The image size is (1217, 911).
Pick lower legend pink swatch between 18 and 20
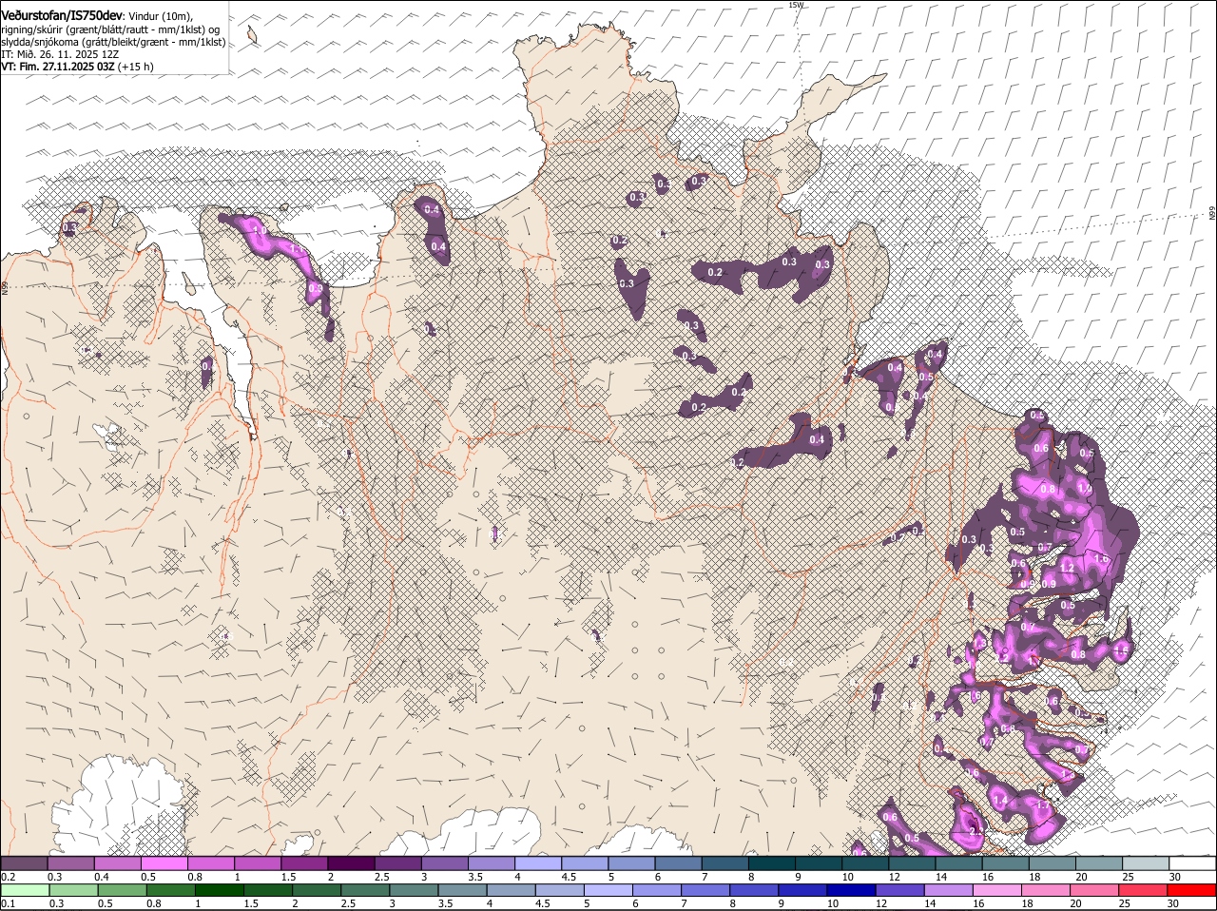(1046, 890)
